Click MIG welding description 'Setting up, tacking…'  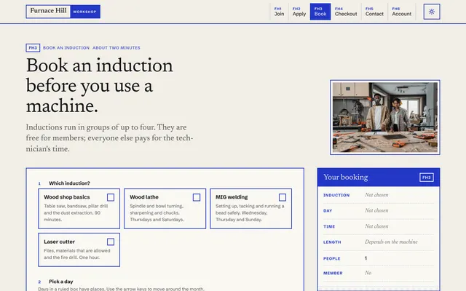click(x=250, y=213)
